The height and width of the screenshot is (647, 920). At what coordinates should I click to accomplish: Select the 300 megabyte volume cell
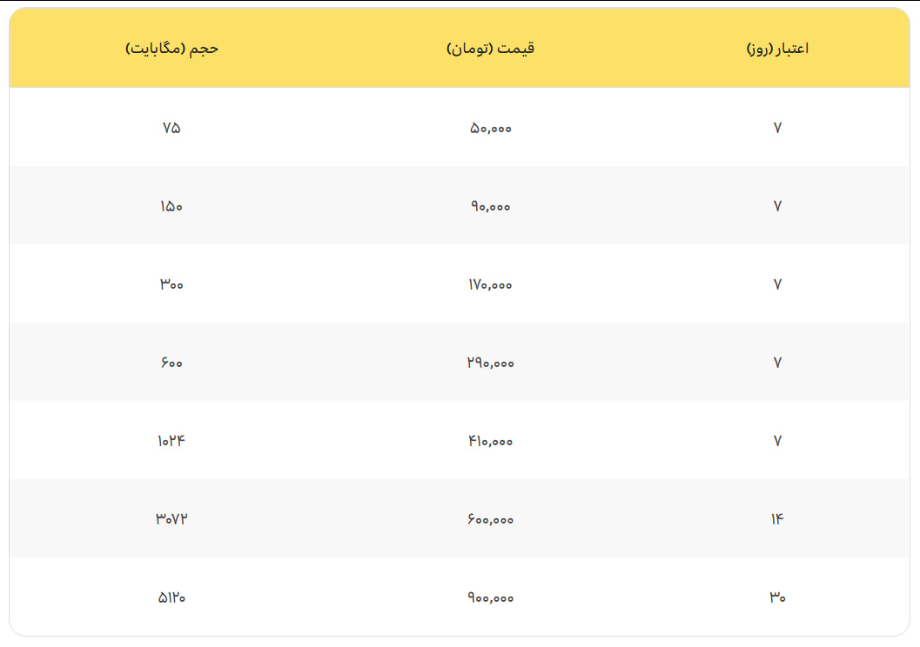pyautogui.click(x=171, y=284)
